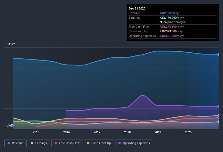Click the 2019 x-axis label

(x=158, y=132)
